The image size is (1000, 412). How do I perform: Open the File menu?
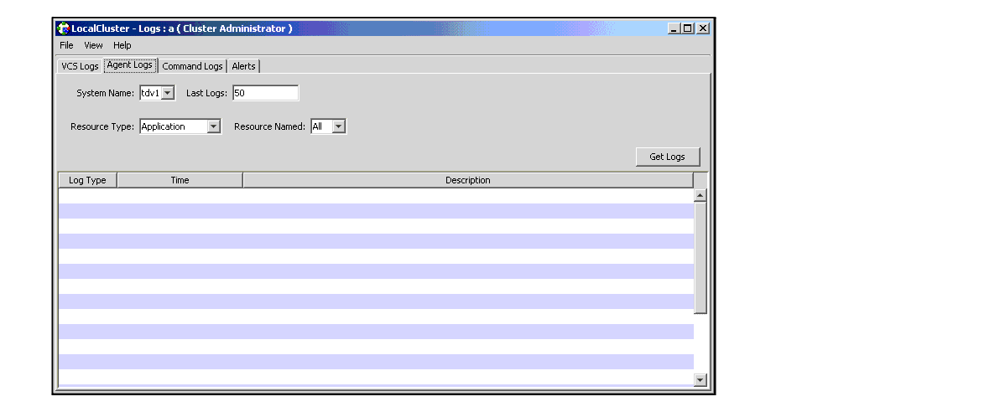[x=66, y=45]
